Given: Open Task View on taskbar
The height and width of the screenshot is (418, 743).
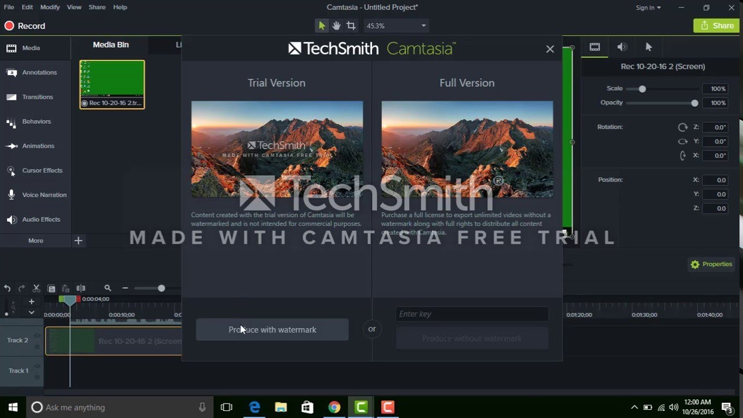Looking at the screenshot, I should click(x=227, y=407).
